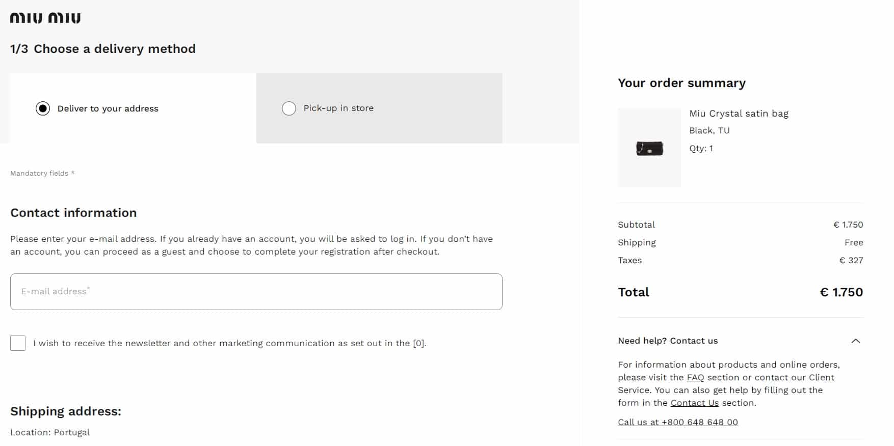Click the Miu Crystal satin bag title
Screen dimensions: 894x446
click(739, 114)
